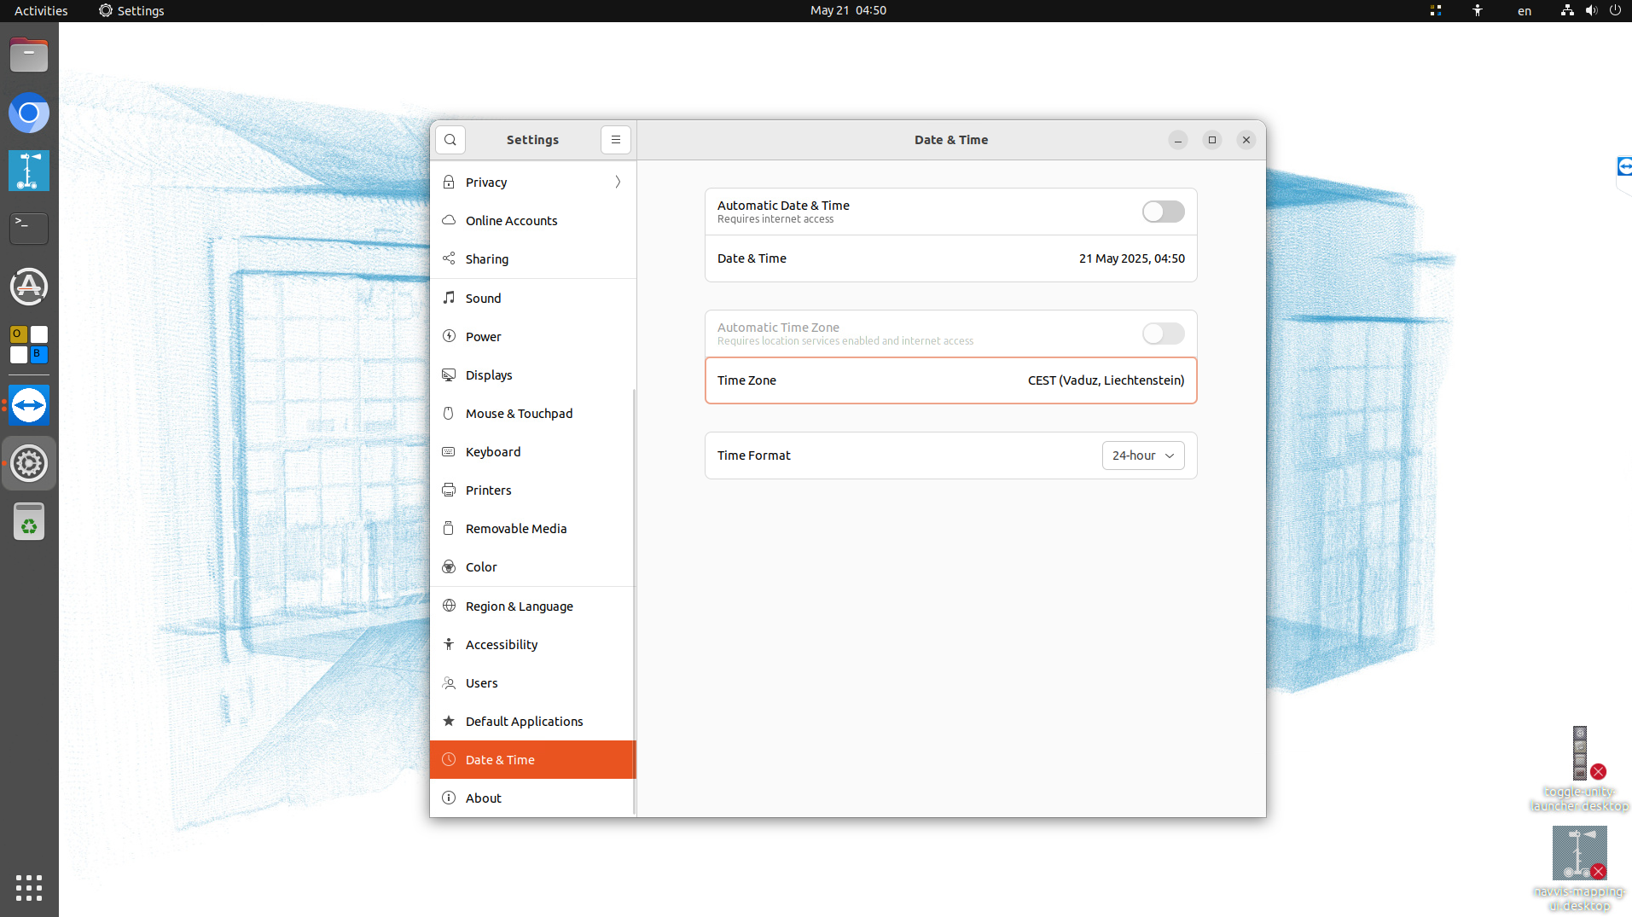Open Terminal from the dock
This screenshot has width=1632, height=917.
coord(29,229)
